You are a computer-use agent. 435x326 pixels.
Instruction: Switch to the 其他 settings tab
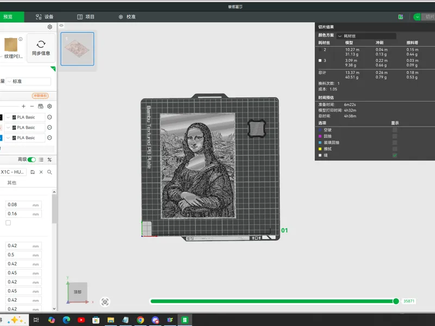(x=11, y=183)
